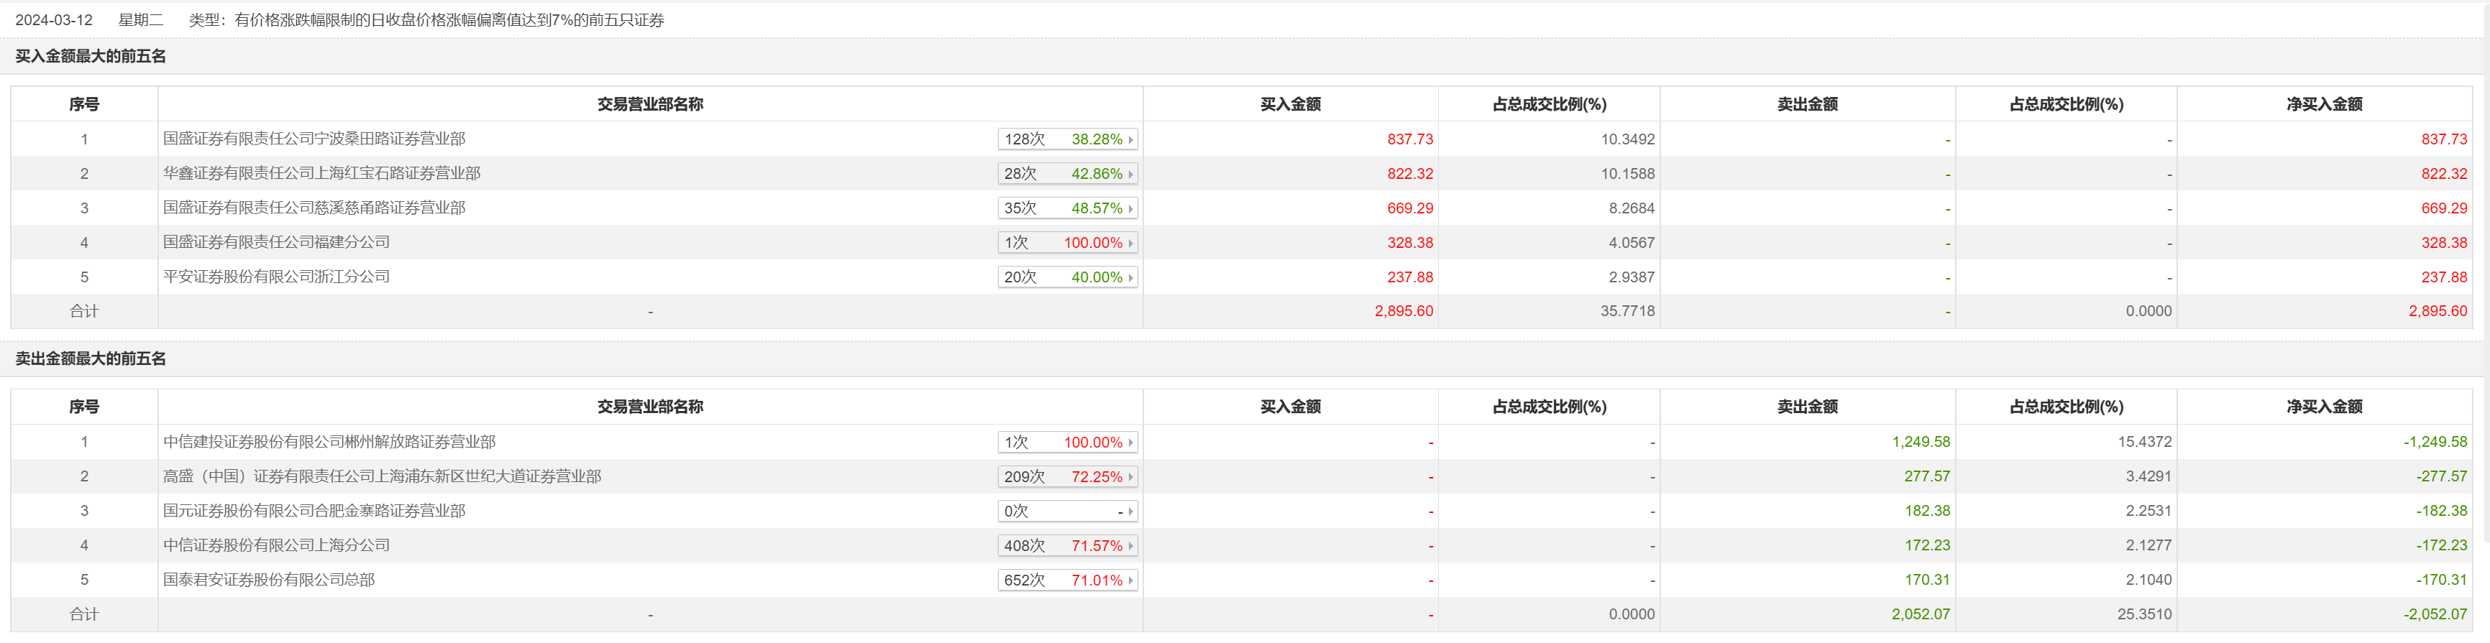
Task: Open 高盛(中国)证券上海浦东新区世纪大道营业部
Action: pos(382,477)
